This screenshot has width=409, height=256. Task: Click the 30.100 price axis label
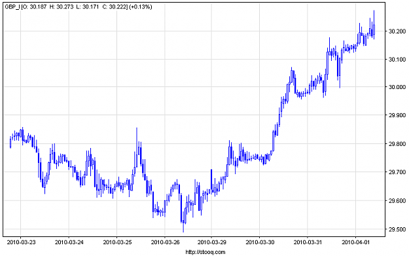(x=397, y=60)
